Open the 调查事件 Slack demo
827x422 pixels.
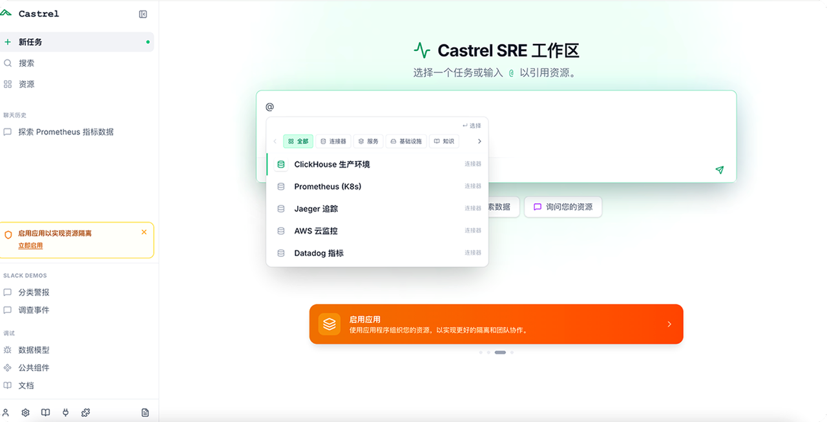click(77, 310)
